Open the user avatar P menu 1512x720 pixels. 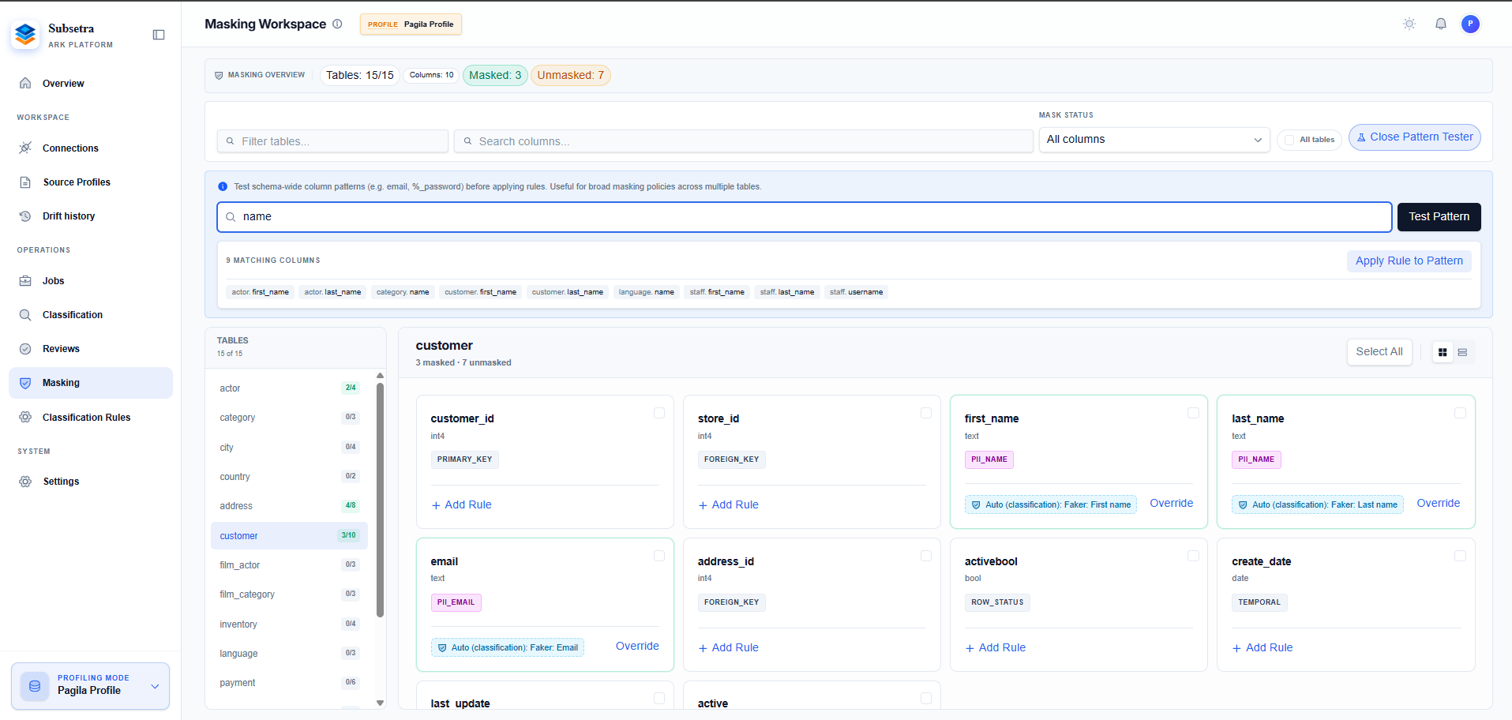coord(1470,24)
